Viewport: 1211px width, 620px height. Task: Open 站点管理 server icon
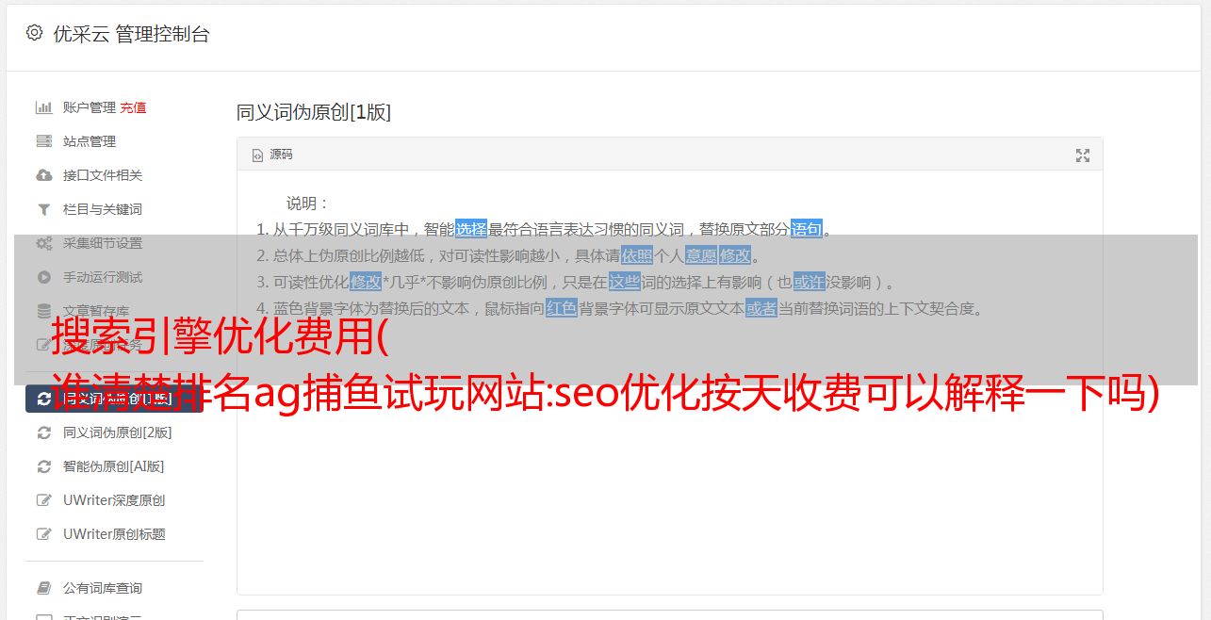[x=43, y=141]
